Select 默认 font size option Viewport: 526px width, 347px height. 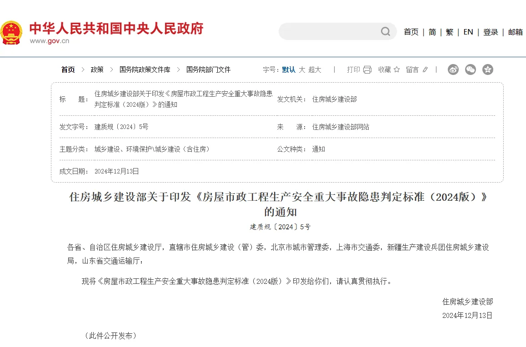(x=288, y=69)
